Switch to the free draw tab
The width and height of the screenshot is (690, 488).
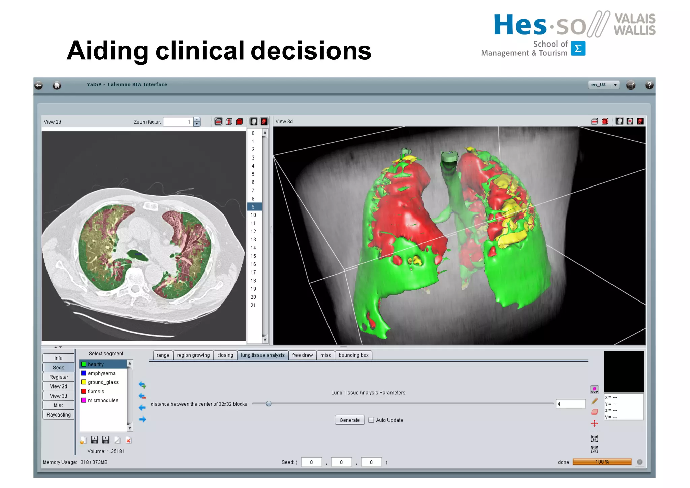[303, 355]
